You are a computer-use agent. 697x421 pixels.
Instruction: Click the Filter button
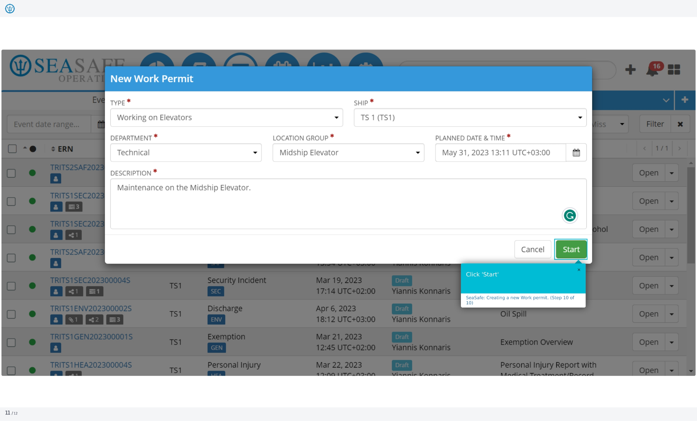tap(655, 124)
